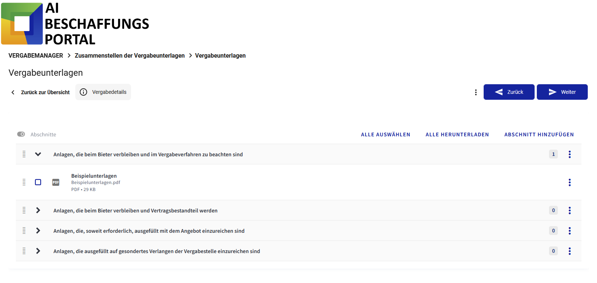
Task: Open options menu for first Anlagen section
Action: tap(569, 154)
